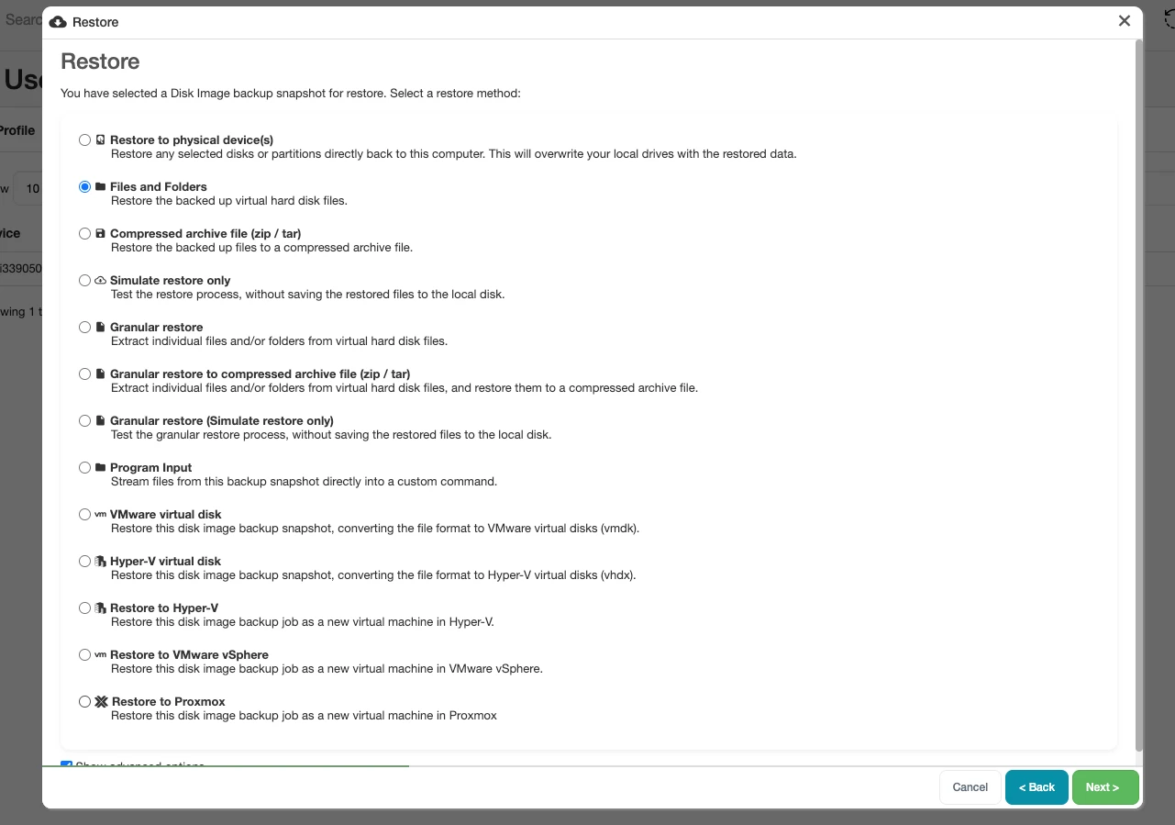Viewport: 1175px width, 825px height.
Task: Select the Restore to physical device(s) radio button
Action: click(x=85, y=139)
